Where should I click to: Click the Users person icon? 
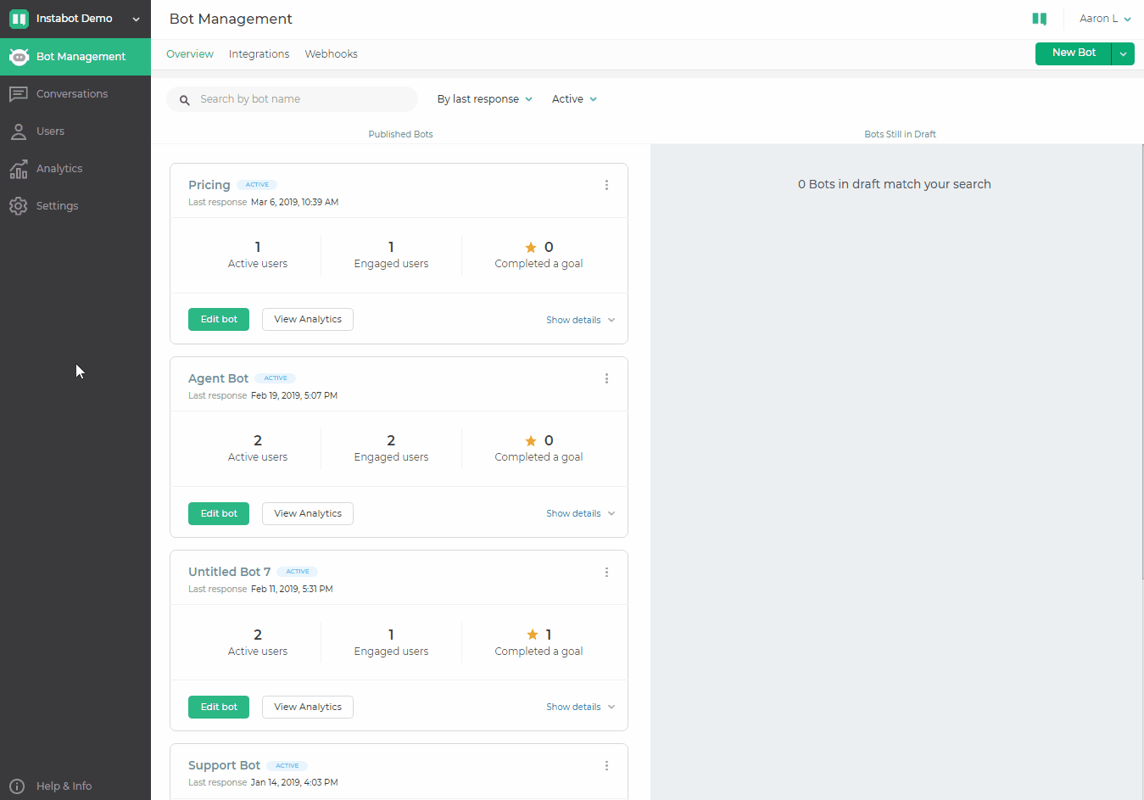(19, 131)
